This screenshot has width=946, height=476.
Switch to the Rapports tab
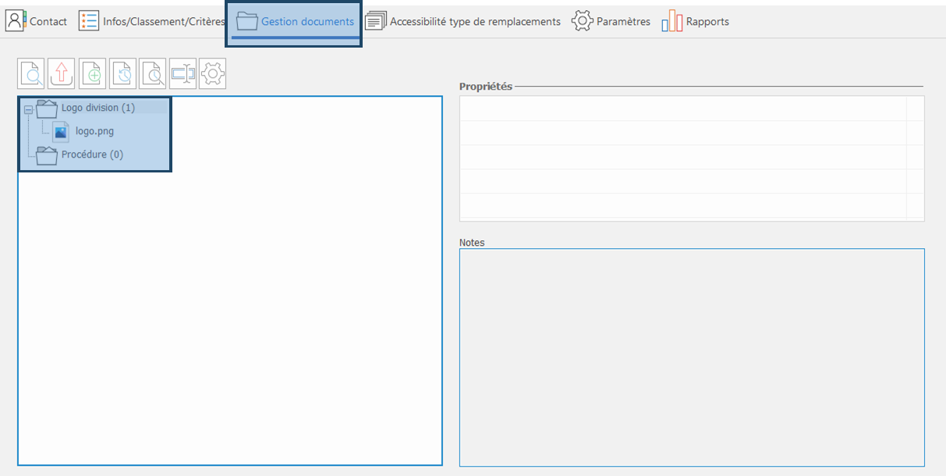[x=696, y=22]
